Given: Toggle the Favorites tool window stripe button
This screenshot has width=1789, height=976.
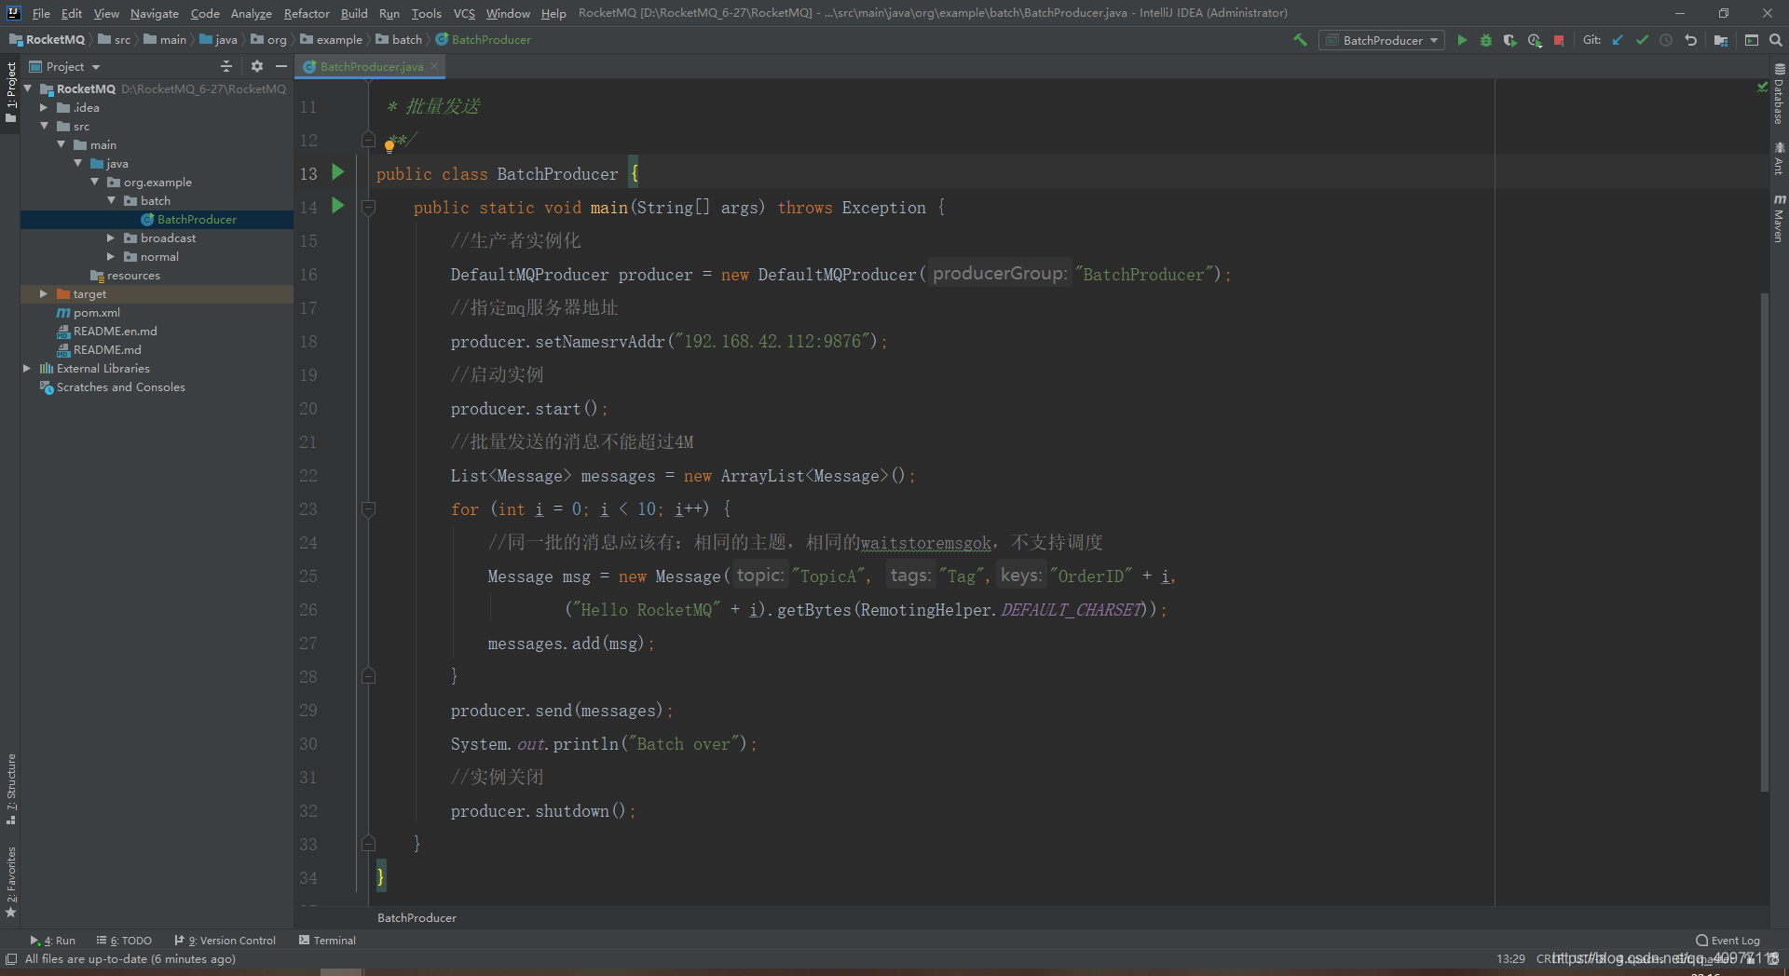Looking at the screenshot, I should point(10,882).
